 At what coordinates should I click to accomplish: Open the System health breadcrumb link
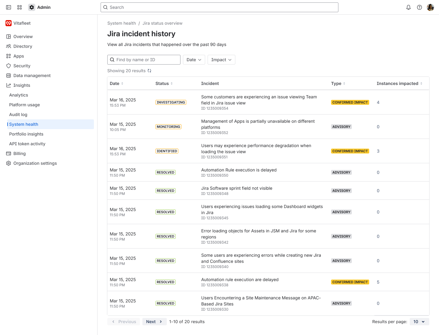click(121, 23)
